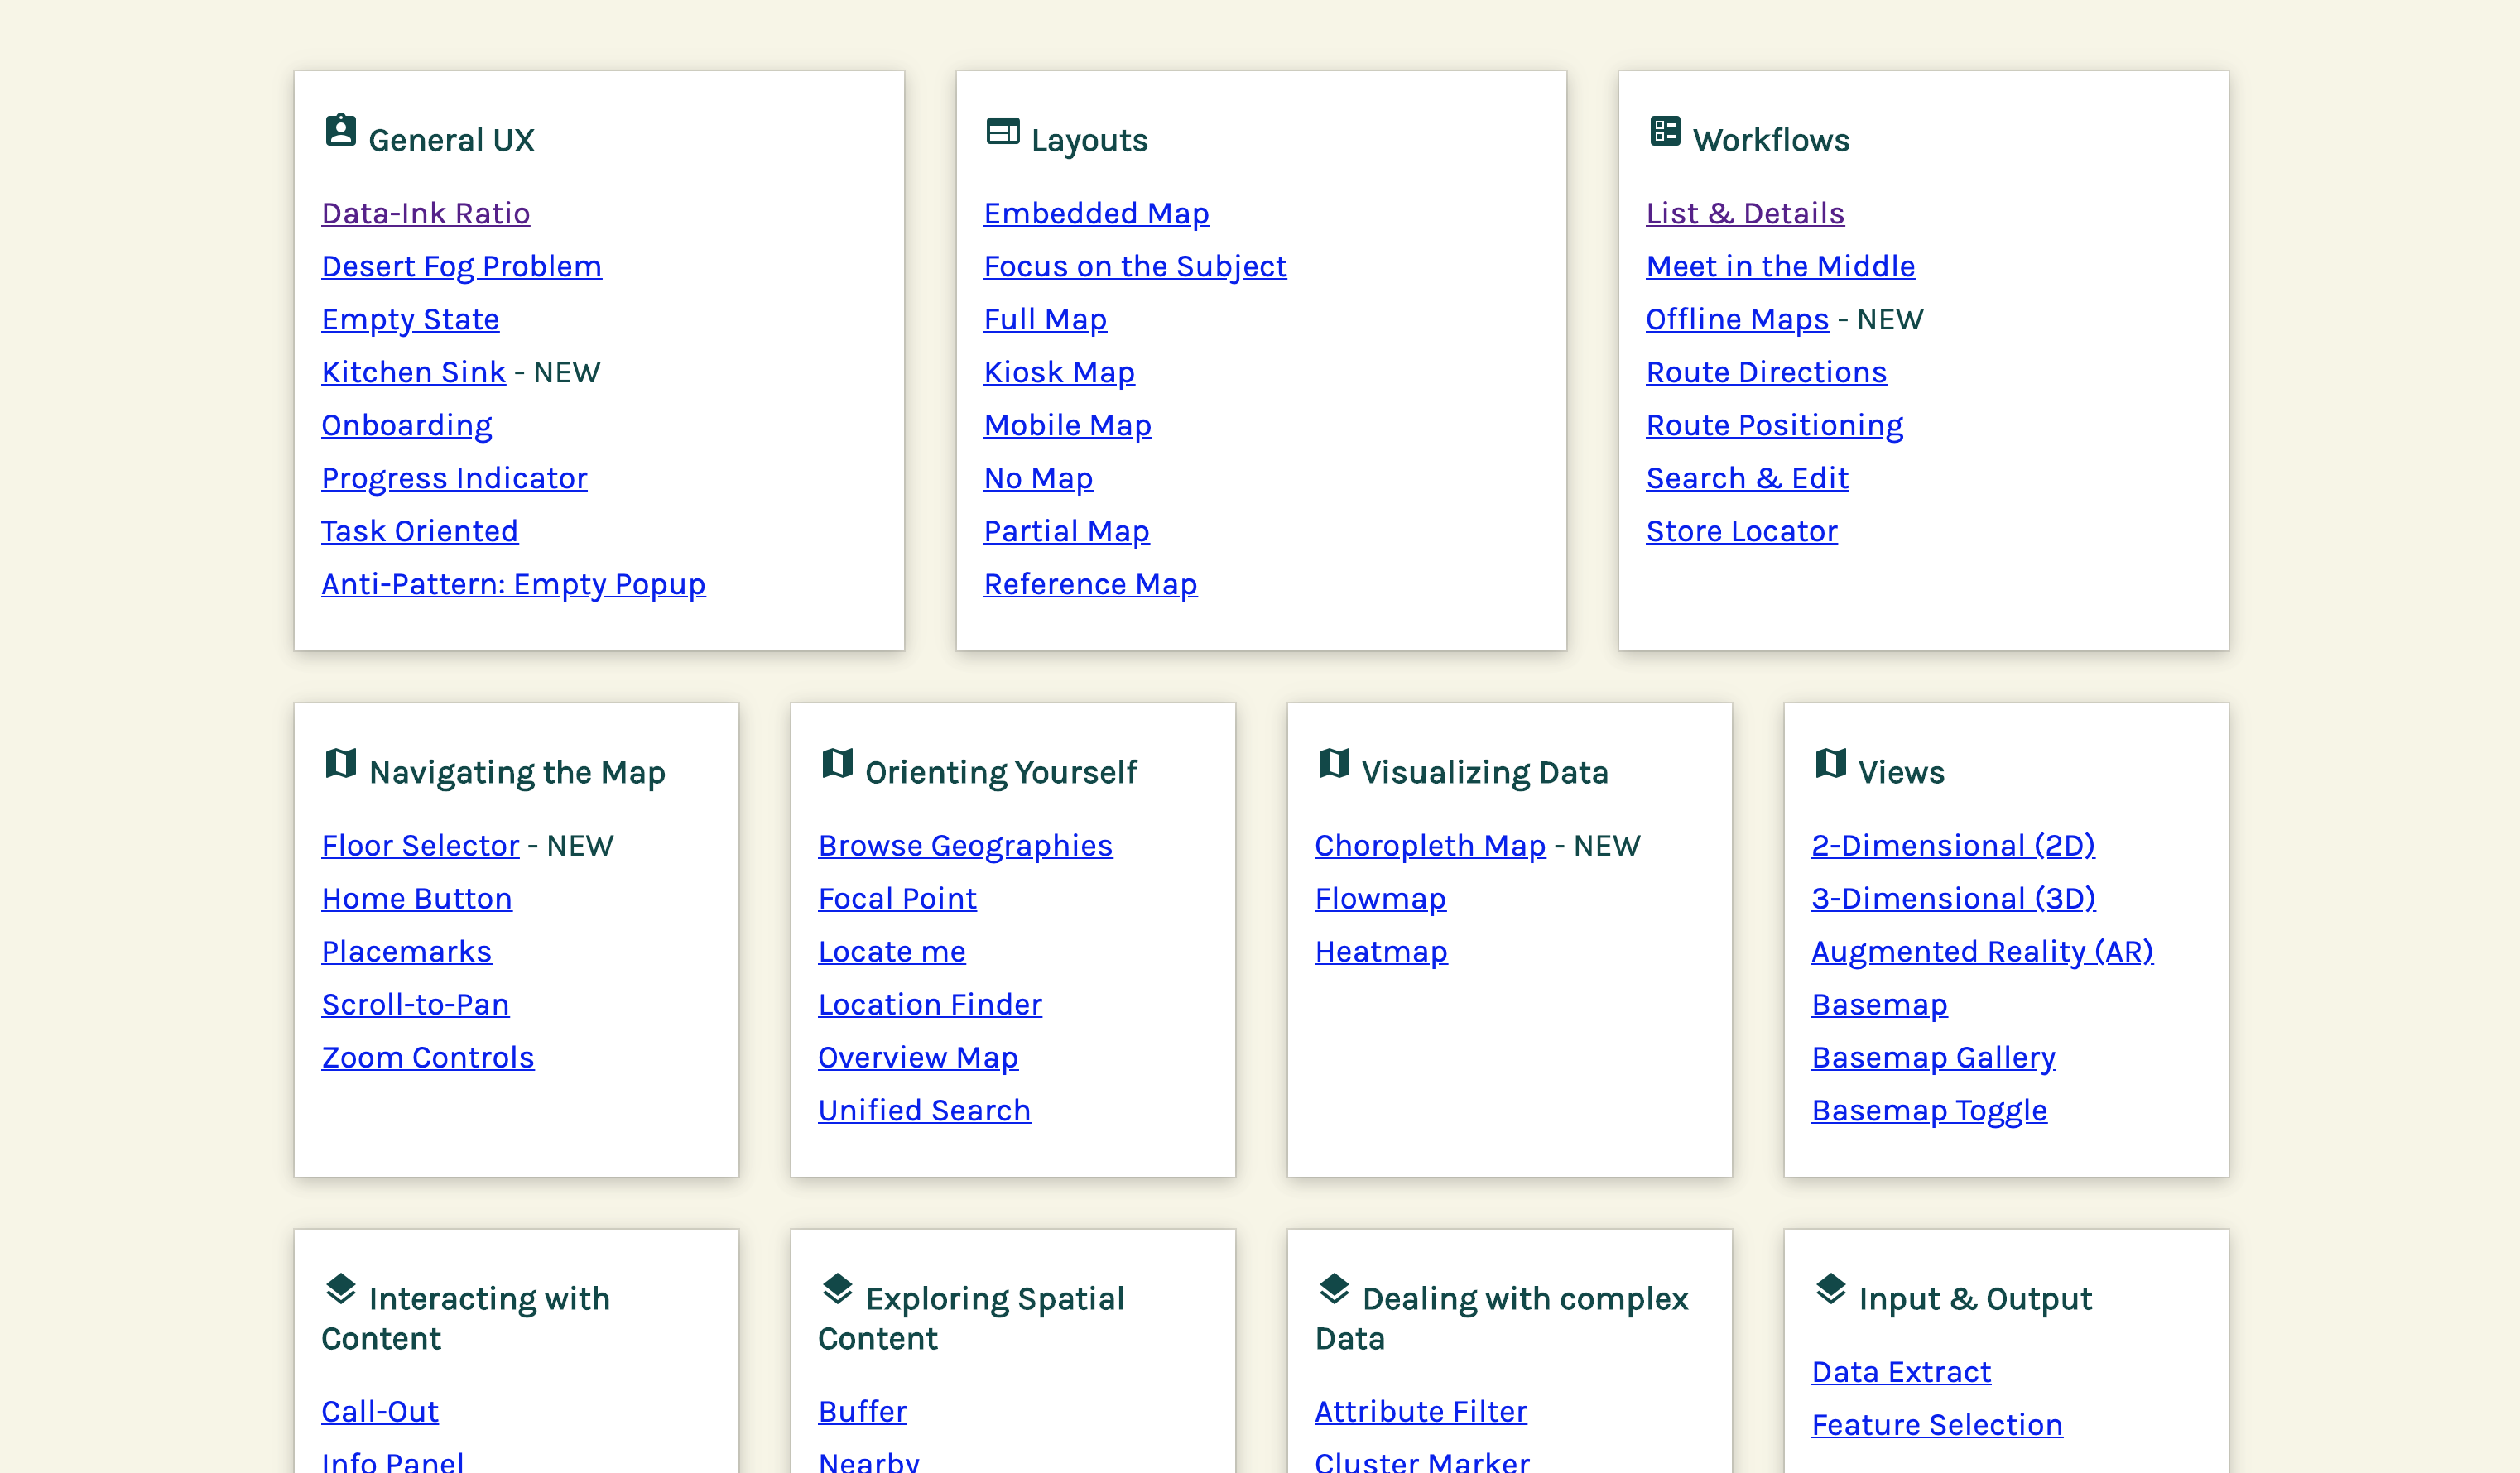Click the General UX badge icon
The height and width of the screenshot is (1473, 2520).
point(339,132)
